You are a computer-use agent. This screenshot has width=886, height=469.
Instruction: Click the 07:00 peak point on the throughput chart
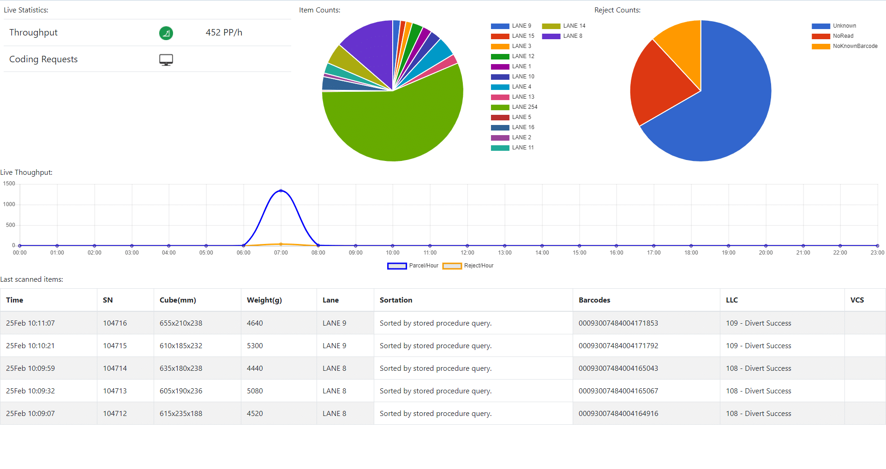coord(281,190)
